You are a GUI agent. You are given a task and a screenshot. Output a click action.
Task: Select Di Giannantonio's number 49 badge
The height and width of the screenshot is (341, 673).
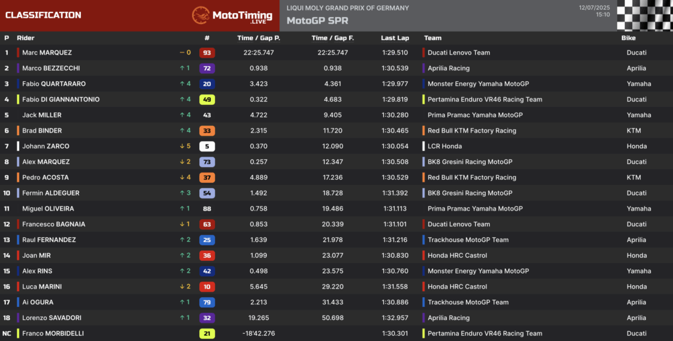207,100
